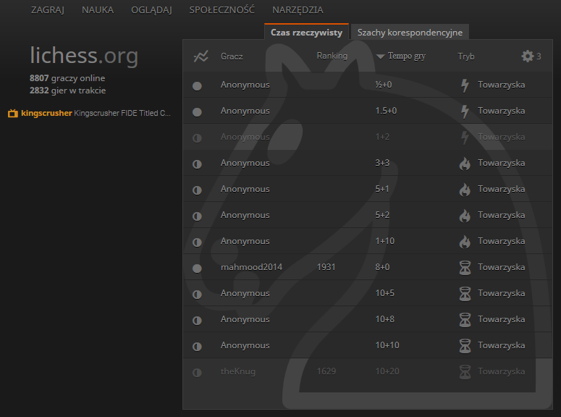The width and height of the screenshot is (561, 417).
Task: Click the random color icon in the 5+2 row
Action: click(x=197, y=216)
